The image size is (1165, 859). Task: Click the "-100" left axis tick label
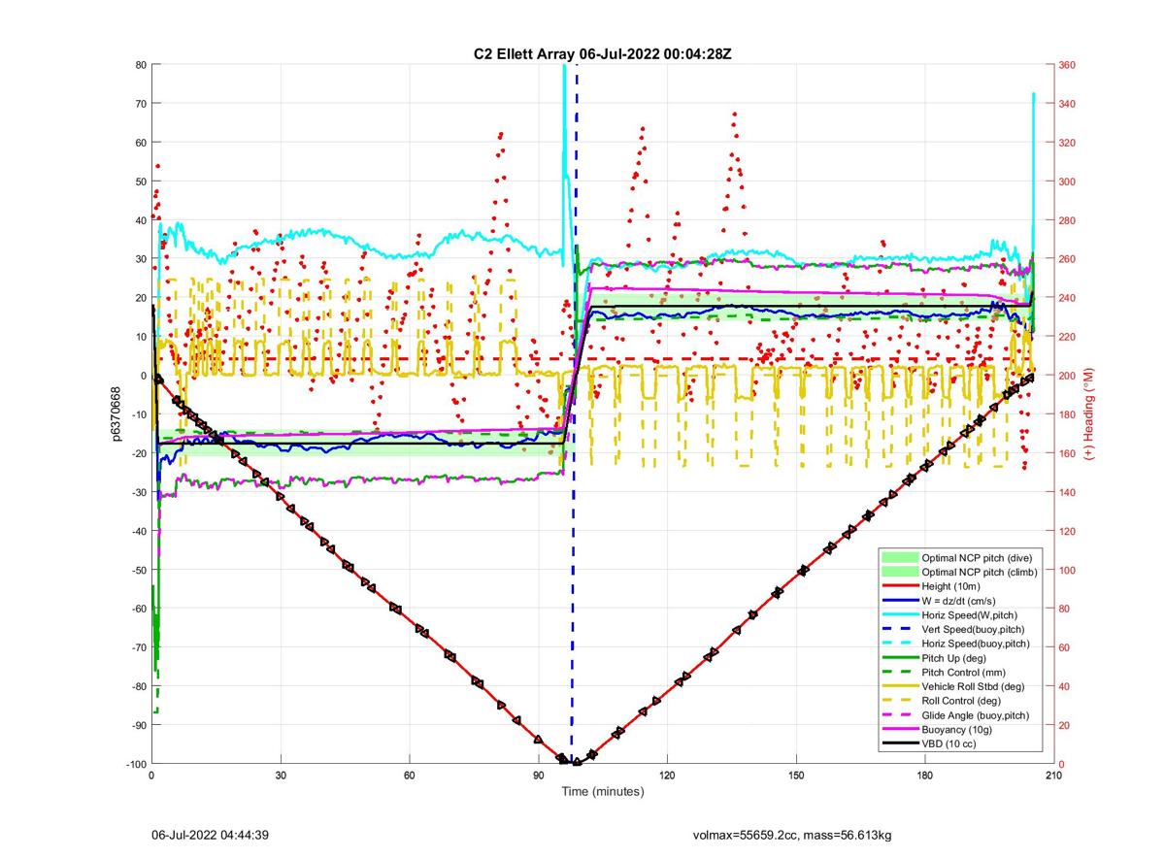pyautogui.click(x=135, y=764)
